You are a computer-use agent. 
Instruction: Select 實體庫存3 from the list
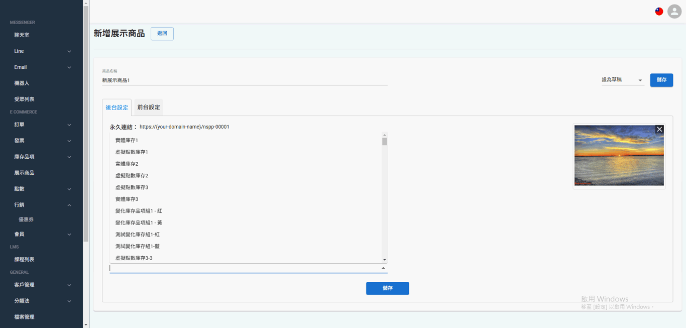point(246,199)
